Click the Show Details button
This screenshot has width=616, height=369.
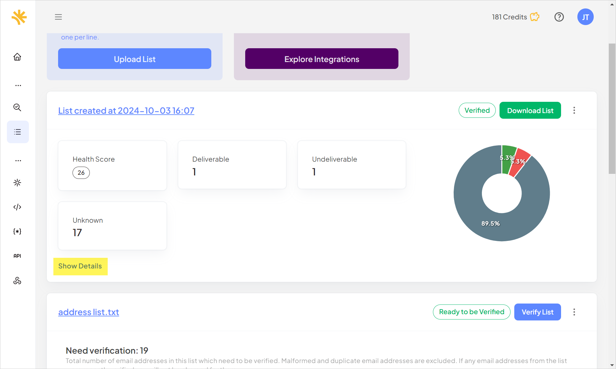pyautogui.click(x=80, y=265)
